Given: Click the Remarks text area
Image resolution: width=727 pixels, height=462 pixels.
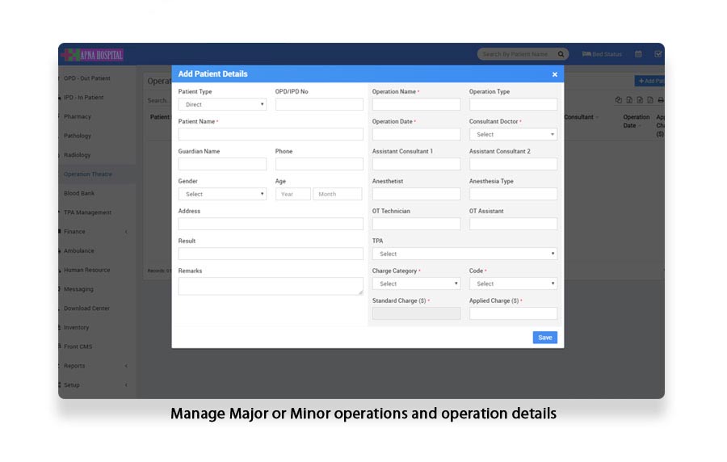Looking at the screenshot, I should [271, 286].
